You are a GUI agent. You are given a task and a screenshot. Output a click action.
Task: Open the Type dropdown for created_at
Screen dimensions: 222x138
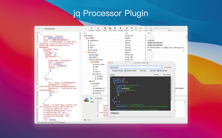(145, 40)
